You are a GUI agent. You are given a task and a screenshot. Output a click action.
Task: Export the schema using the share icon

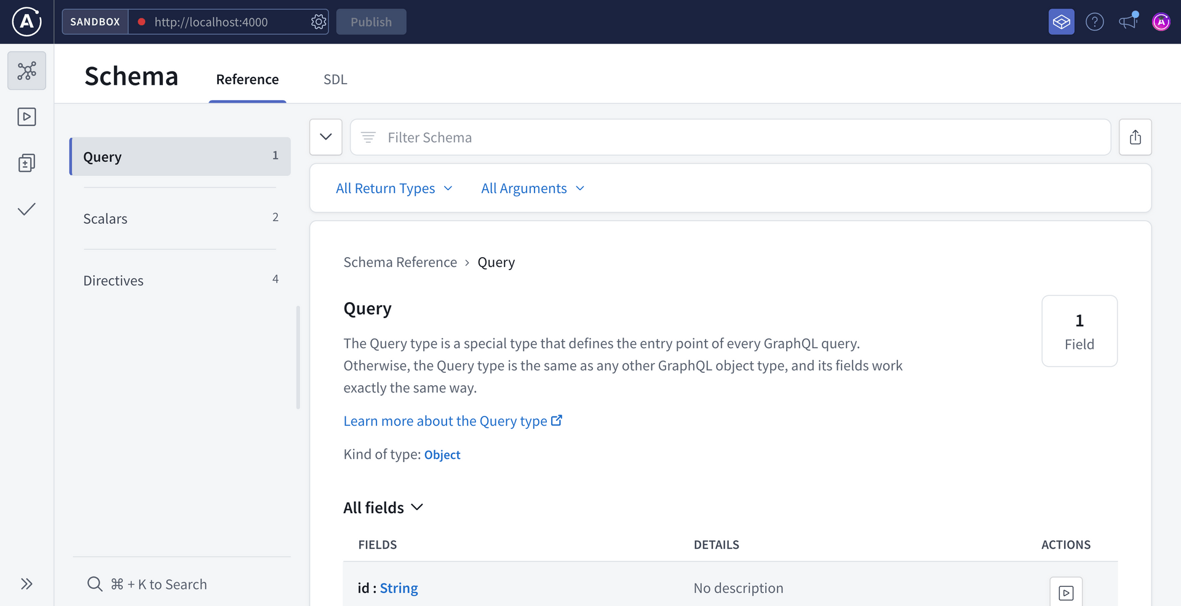pyautogui.click(x=1136, y=137)
